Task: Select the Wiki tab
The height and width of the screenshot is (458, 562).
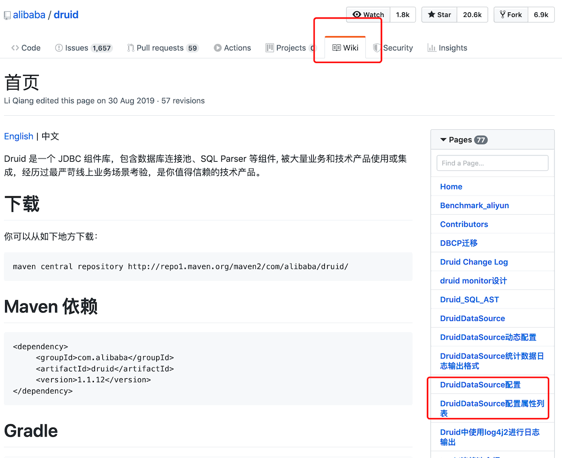Action: (x=345, y=48)
